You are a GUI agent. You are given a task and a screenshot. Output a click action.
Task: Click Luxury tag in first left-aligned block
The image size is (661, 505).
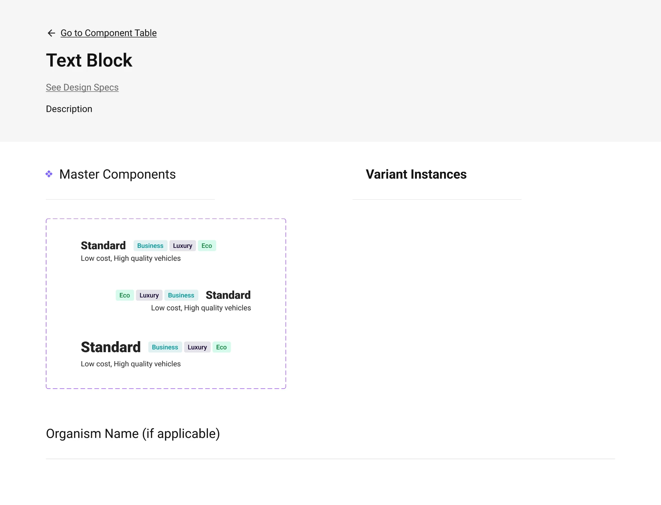183,246
